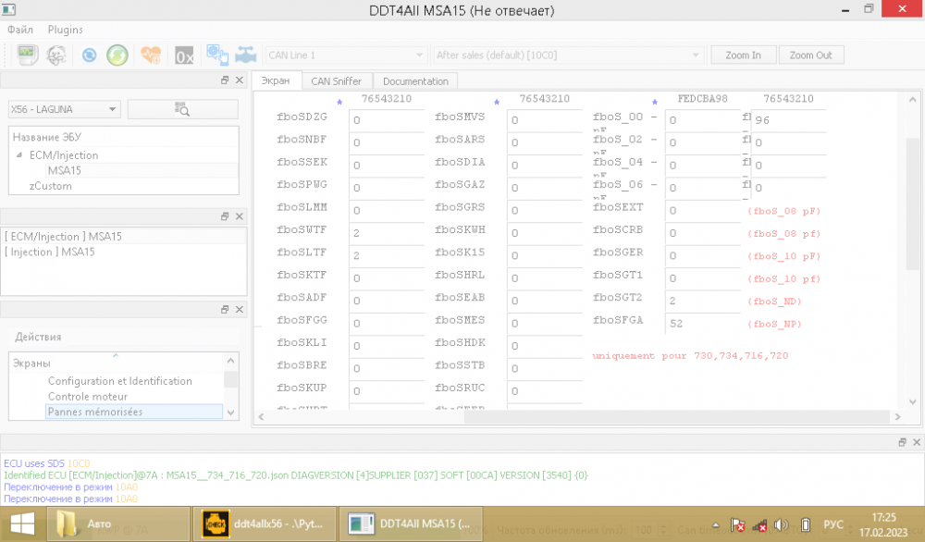Click the green circular refresh toolbar icon

coord(117,55)
